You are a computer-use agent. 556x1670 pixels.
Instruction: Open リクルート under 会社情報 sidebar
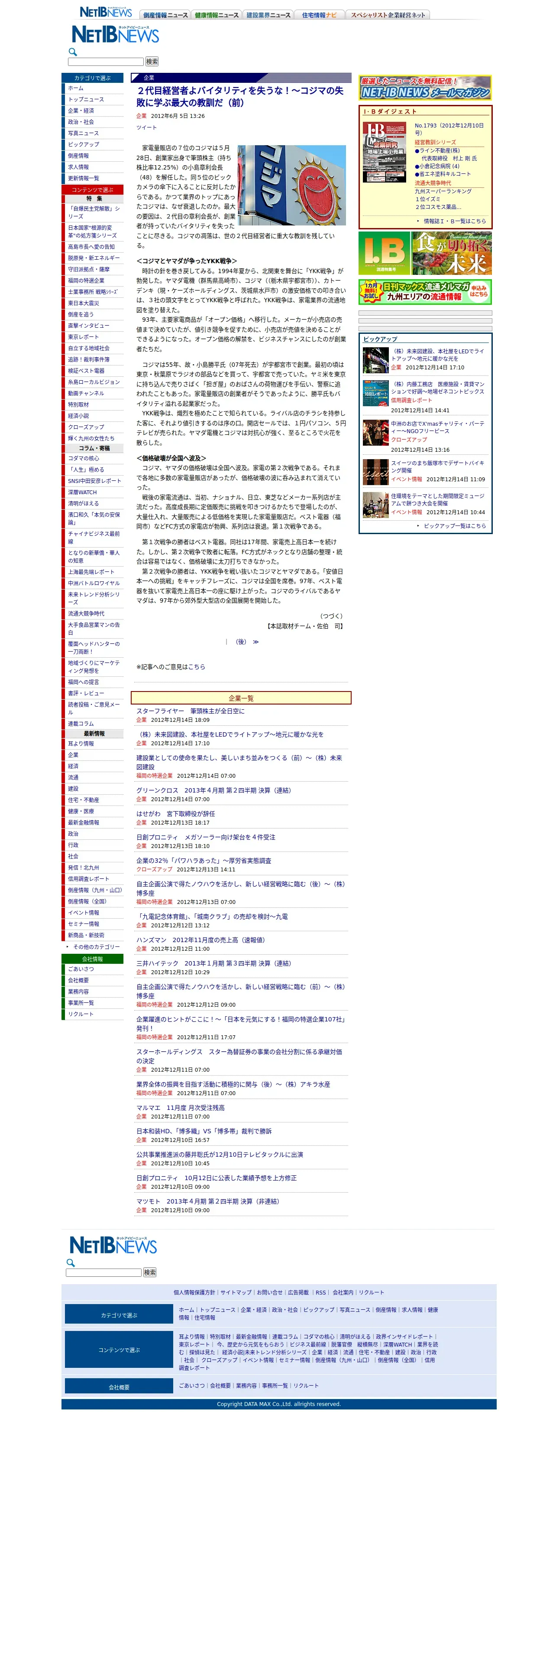point(81,1014)
